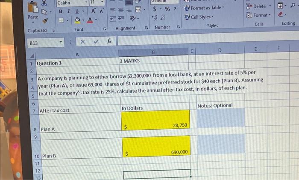299x180 pixels.
Task: Expand the Name Box dropdown arrow
Action: coord(61,42)
